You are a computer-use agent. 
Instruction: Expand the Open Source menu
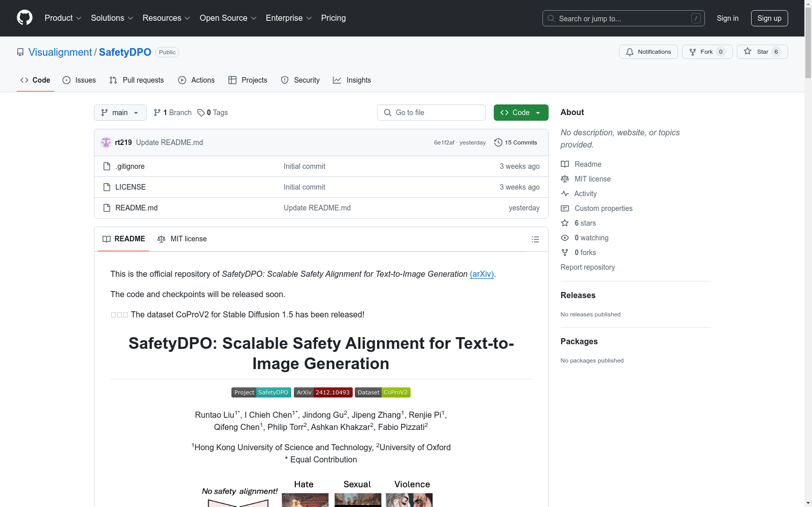228,18
